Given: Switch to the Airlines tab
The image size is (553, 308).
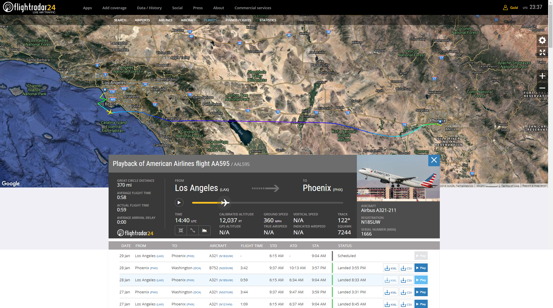Looking at the screenshot, I should pos(165,20).
